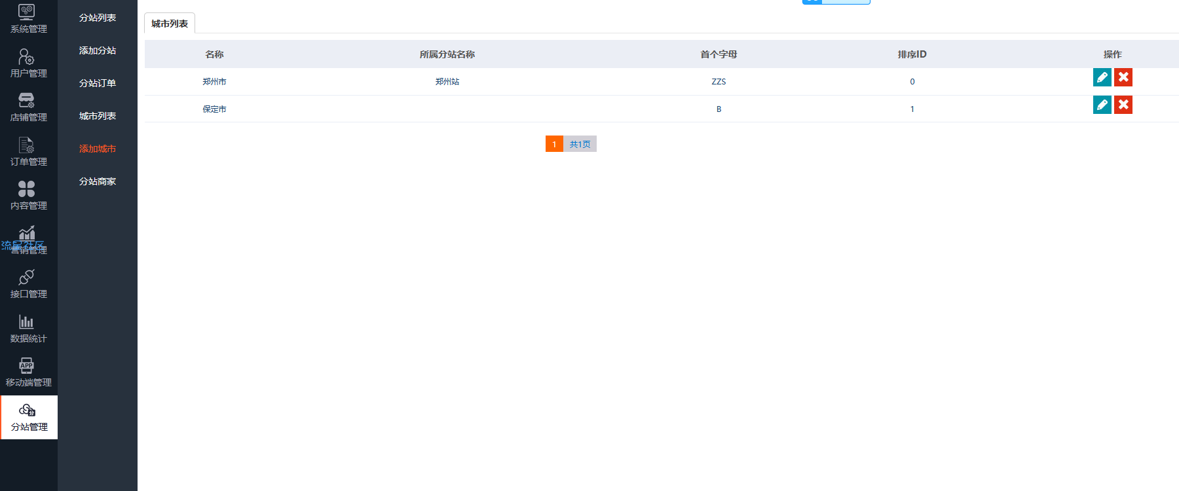Click pagination page 1 button
Screen dimensions: 1179x491
554,144
